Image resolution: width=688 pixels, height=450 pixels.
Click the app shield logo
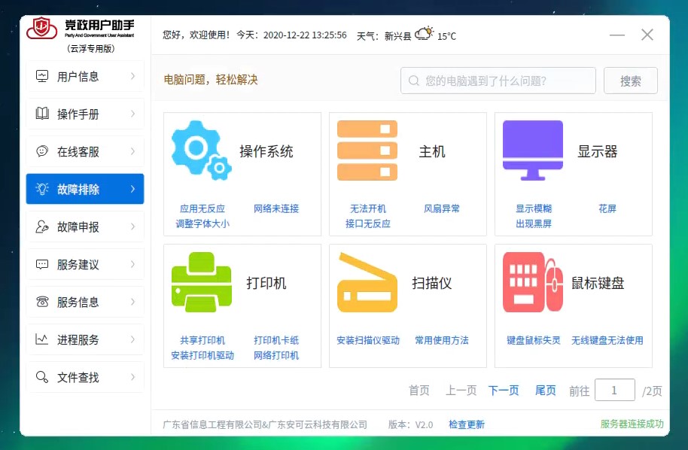(x=41, y=29)
